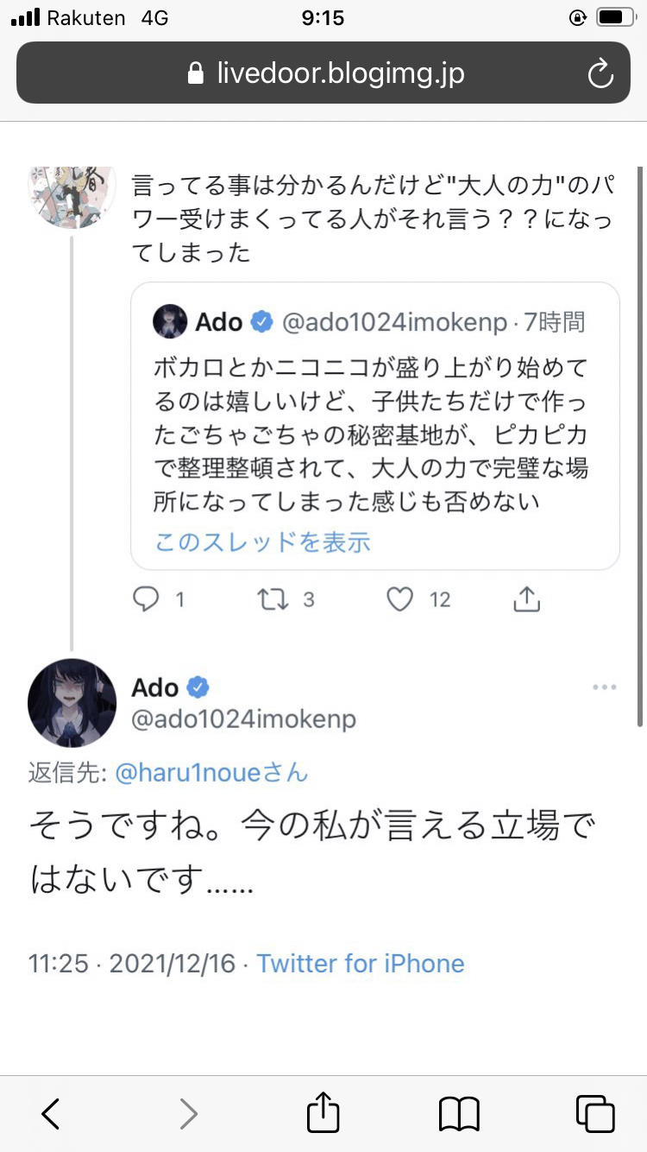
Task: Tap Twitter for iPhone source link
Action: click(361, 963)
